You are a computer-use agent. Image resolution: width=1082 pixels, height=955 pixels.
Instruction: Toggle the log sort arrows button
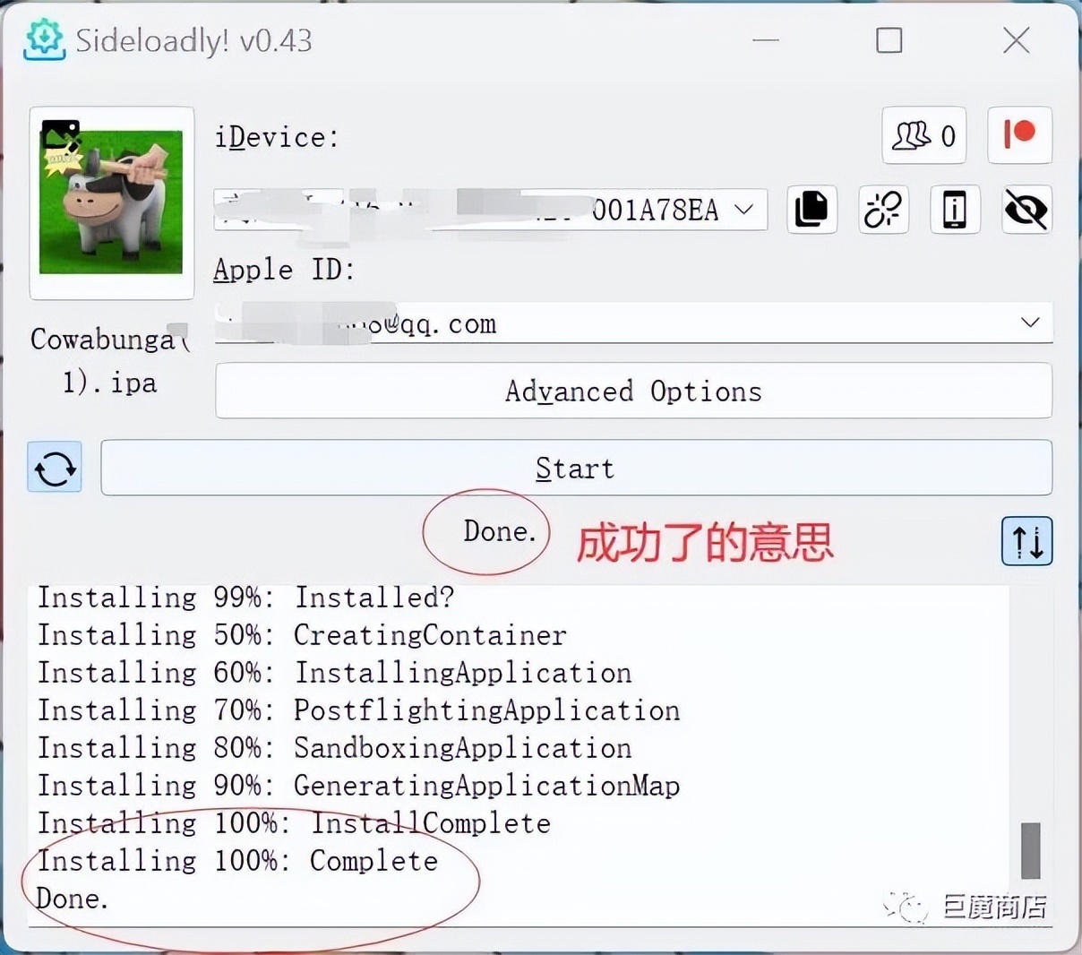[1026, 541]
